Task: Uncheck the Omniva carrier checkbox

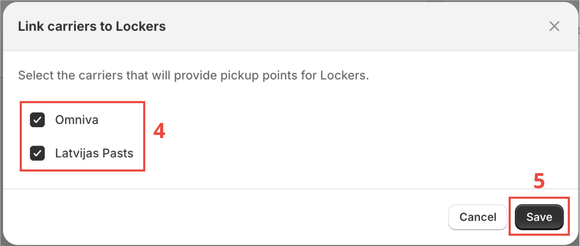Action: (x=37, y=120)
